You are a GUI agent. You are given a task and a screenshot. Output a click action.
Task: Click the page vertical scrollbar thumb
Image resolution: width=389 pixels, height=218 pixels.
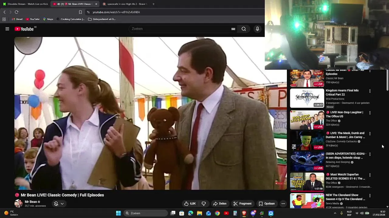point(387,80)
